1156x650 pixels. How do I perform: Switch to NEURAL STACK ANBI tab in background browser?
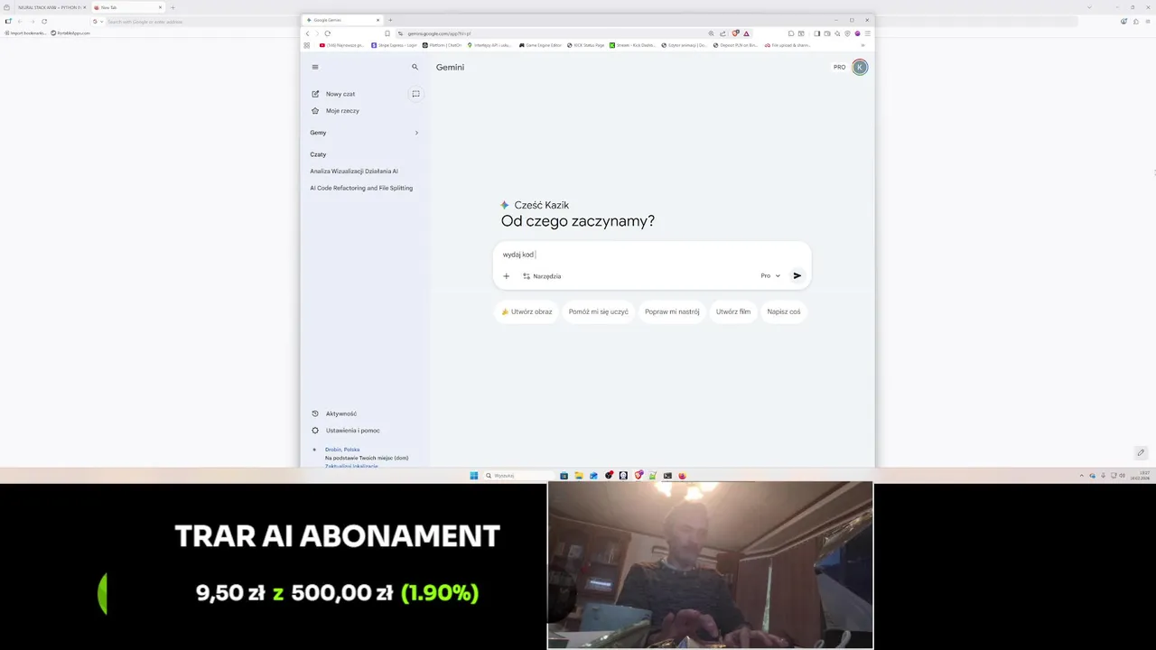point(51,7)
